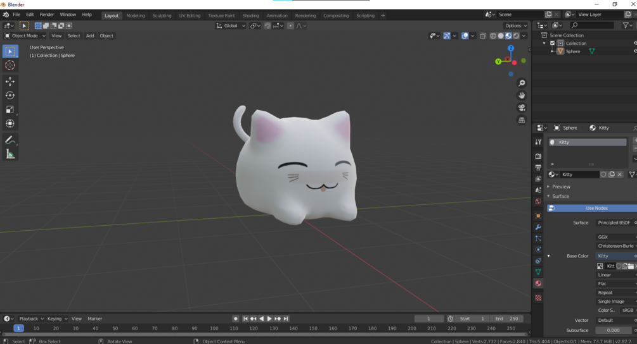Choose the Move tool
The height and width of the screenshot is (344, 637).
point(10,82)
